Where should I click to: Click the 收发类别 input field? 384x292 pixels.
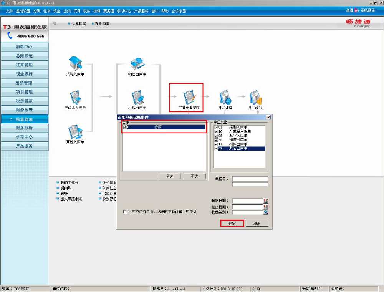[x=248, y=212]
